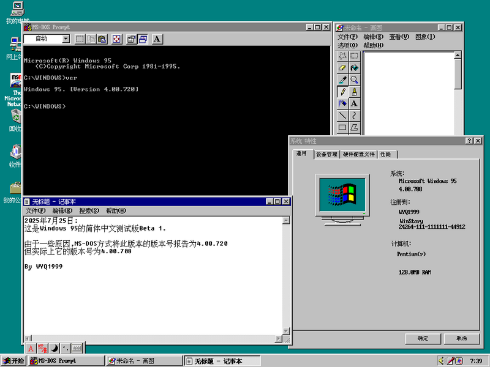Open 文件(F) menu in Paint

click(x=347, y=37)
